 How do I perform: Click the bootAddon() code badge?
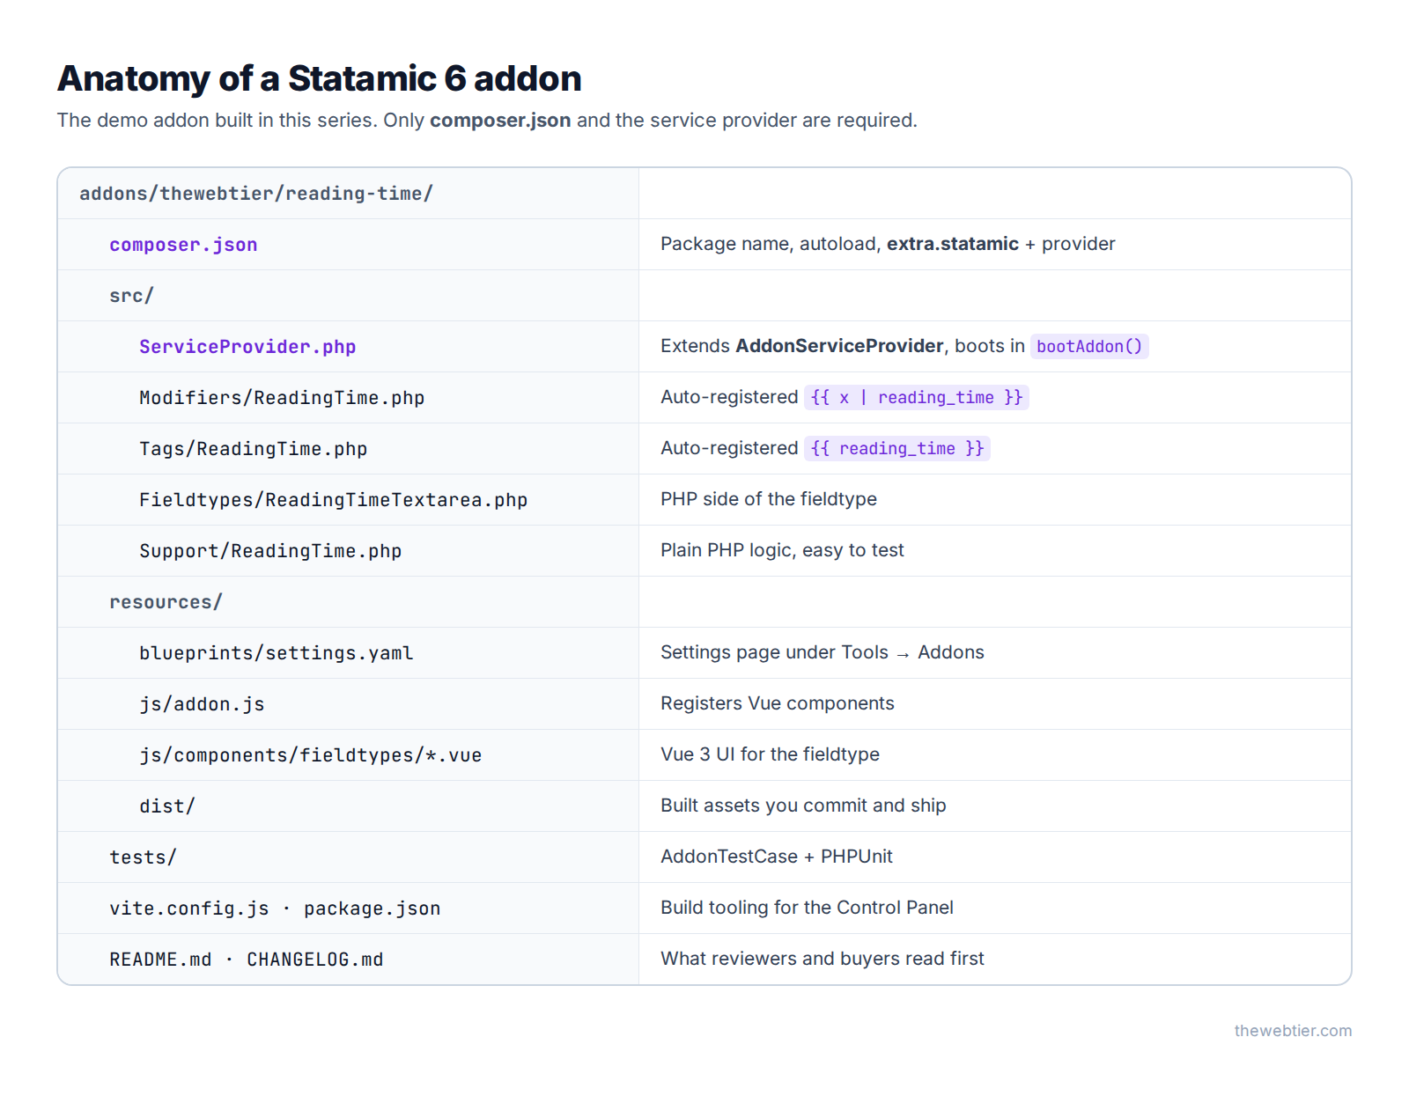coord(1089,347)
